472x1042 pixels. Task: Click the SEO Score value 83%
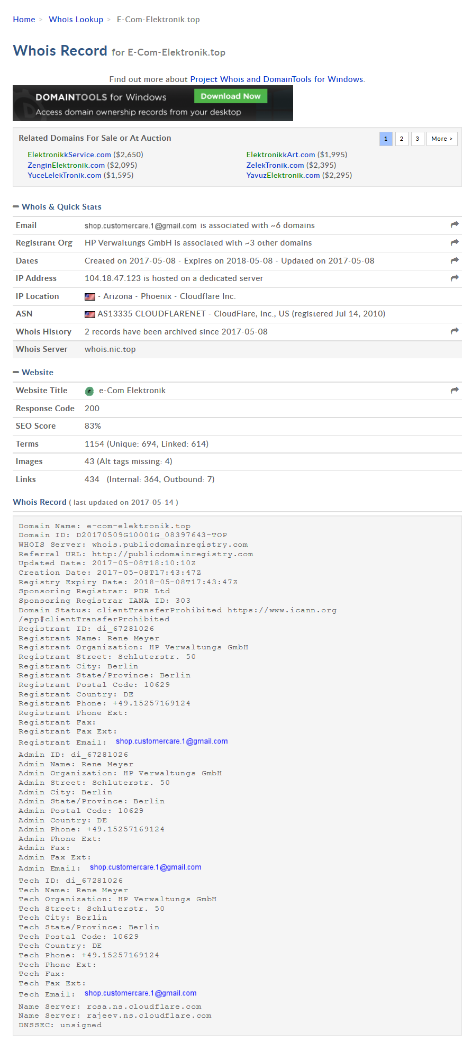(x=93, y=426)
